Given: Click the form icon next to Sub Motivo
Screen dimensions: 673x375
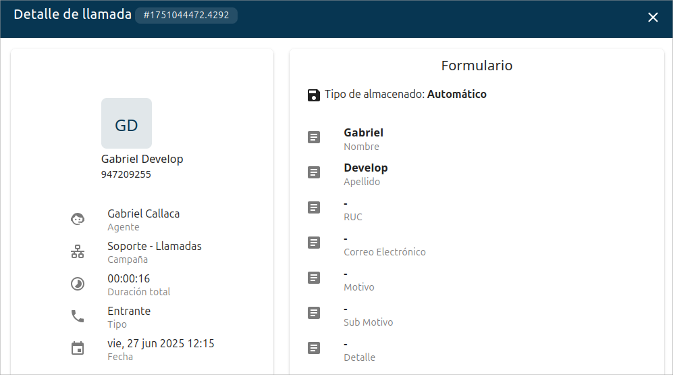Looking at the screenshot, I should (314, 313).
